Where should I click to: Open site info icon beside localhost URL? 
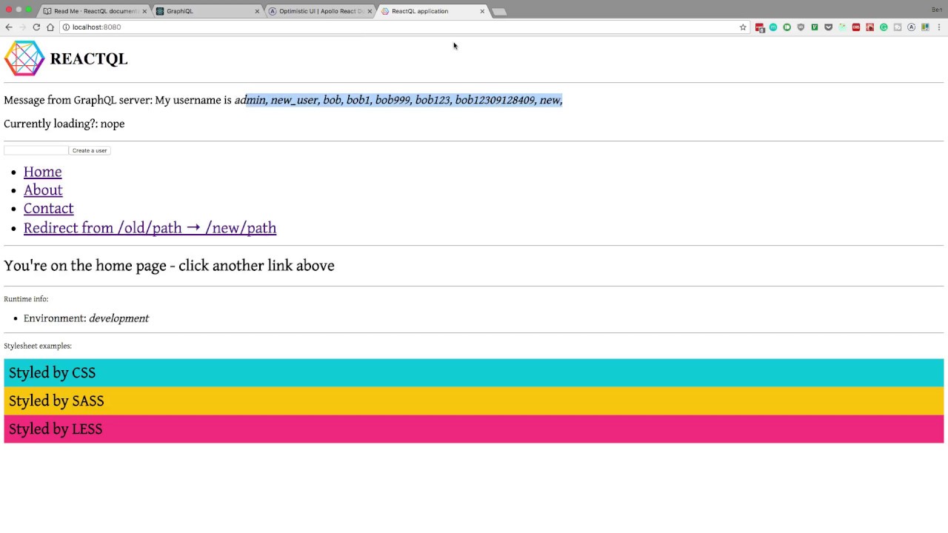pyautogui.click(x=66, y=27)
